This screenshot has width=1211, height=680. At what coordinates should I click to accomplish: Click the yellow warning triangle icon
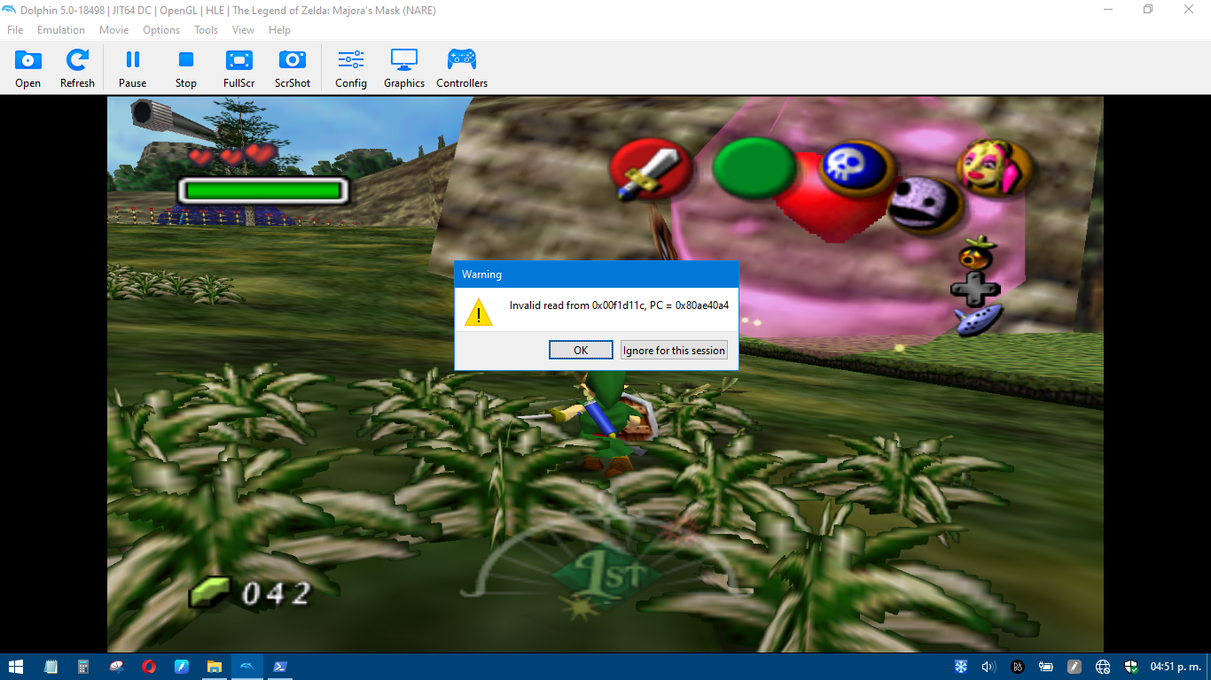pyautogui.click(x=479, y=311)
